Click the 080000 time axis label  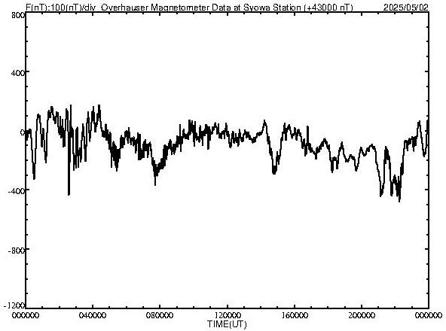point(160,315)
